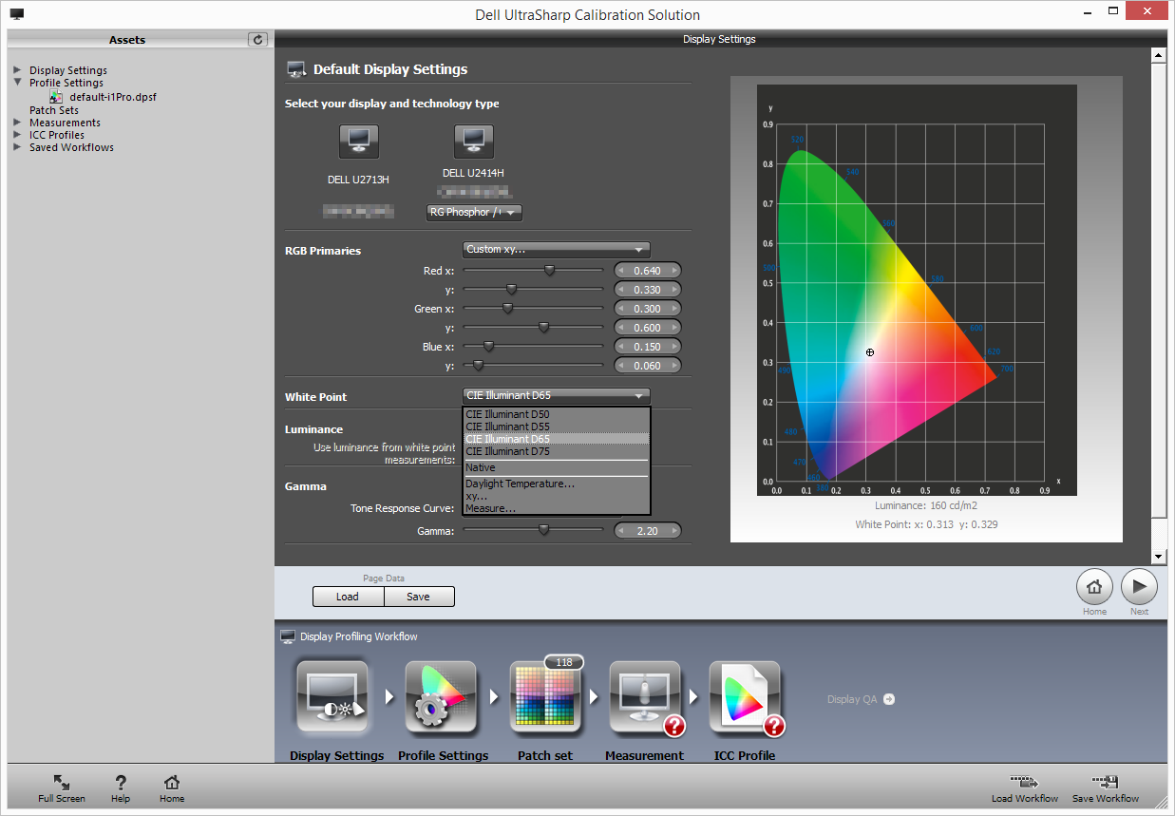The image size is (1175, 816).
Task: Click the Green x slider handle
Action: pyautogui.click(x=507, y=308)
